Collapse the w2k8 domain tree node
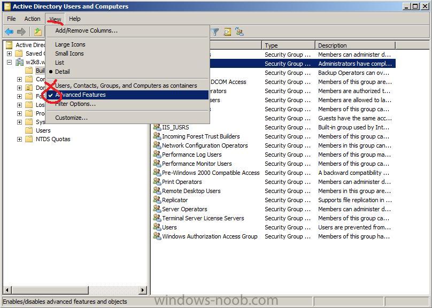 (x=10, y=62)
